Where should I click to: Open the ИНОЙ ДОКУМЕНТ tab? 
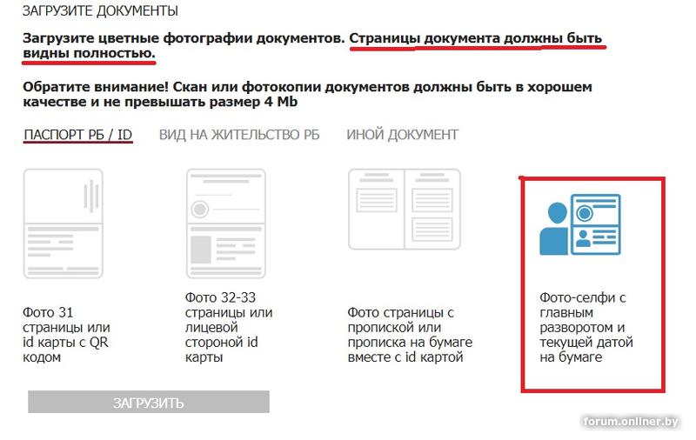point(402,135)
